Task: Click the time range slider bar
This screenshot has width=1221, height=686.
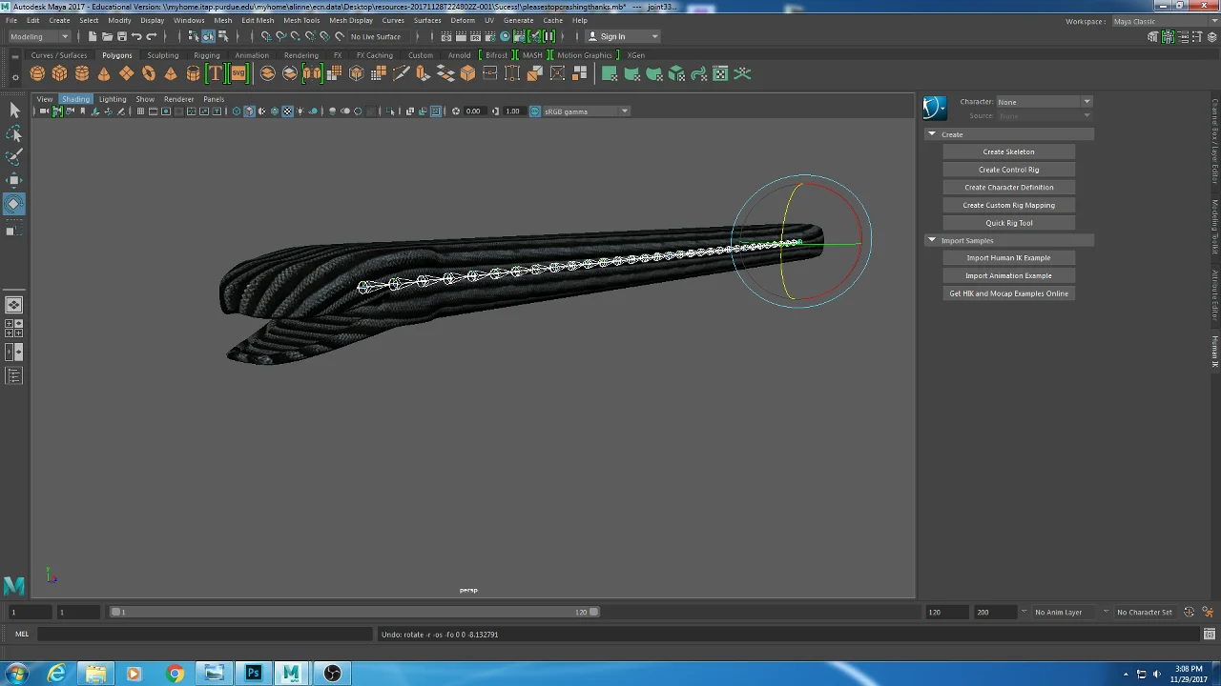Action: click(355, 612)
